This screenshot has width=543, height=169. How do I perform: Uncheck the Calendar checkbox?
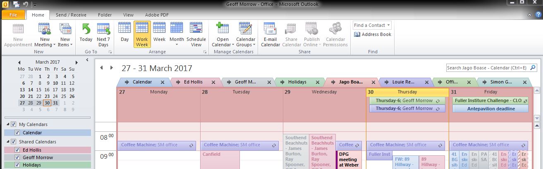pyautogui.click(x=17, y=133)
